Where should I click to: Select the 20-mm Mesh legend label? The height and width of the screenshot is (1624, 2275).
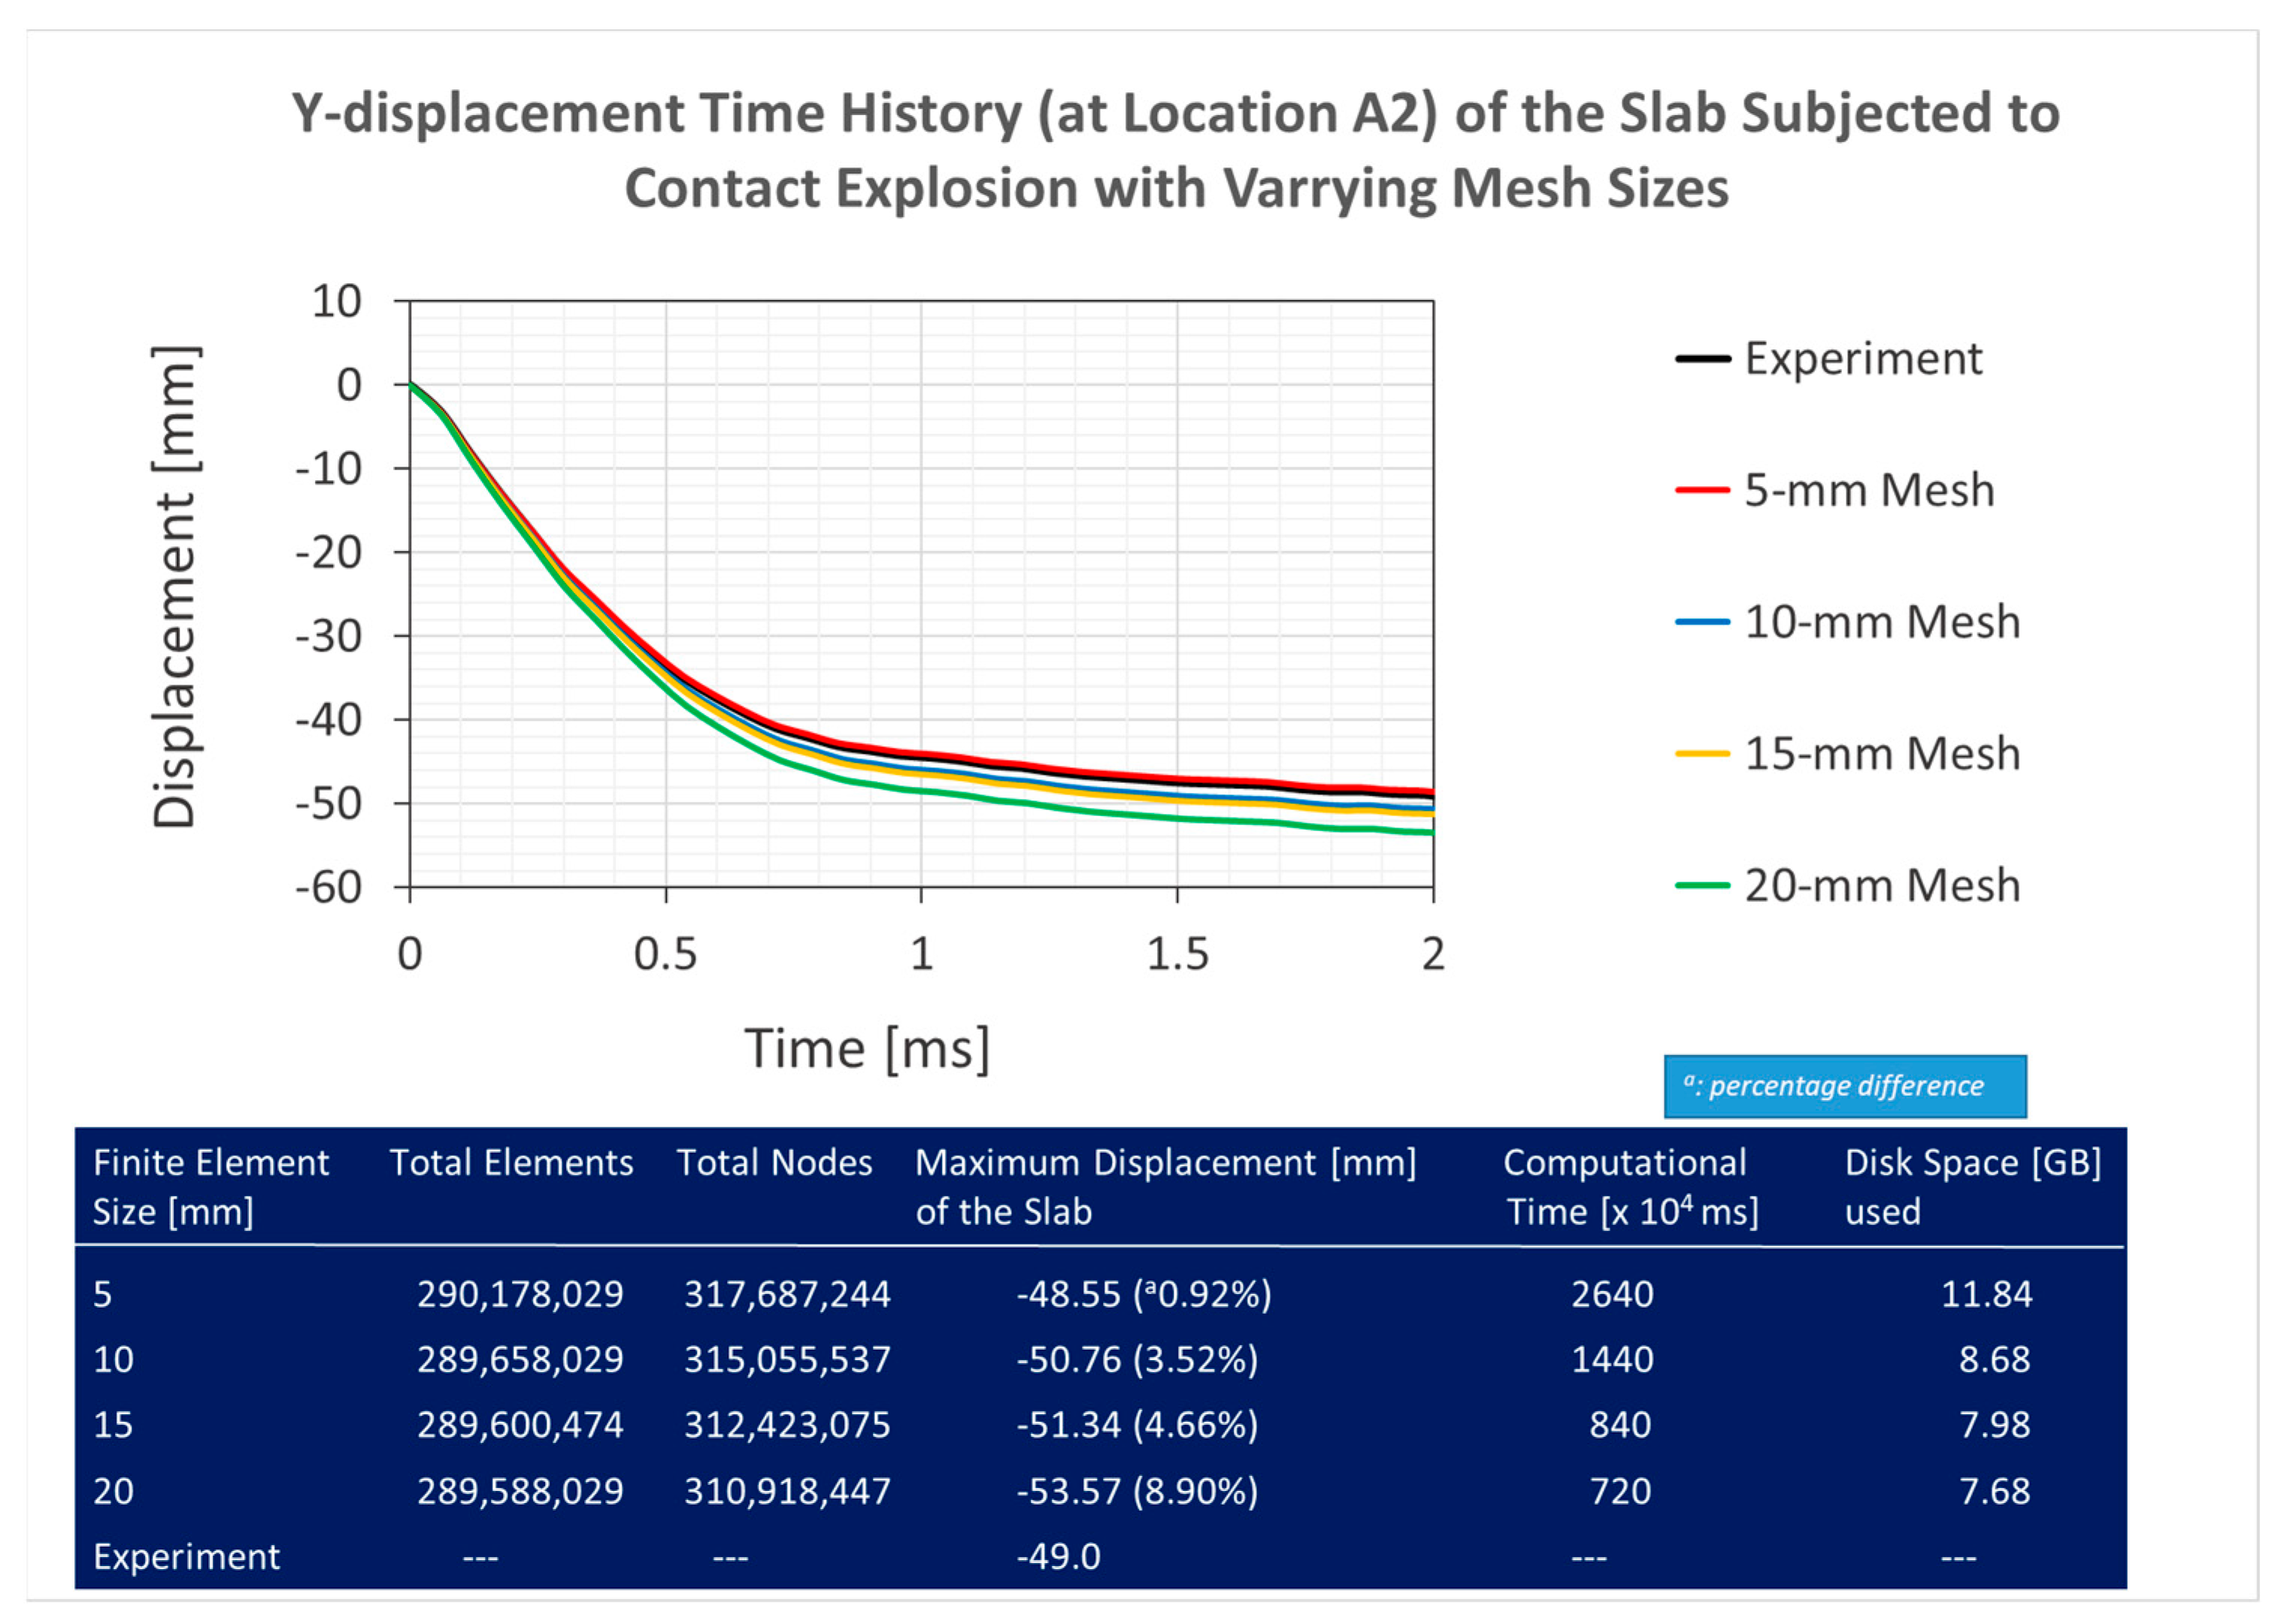pos(1881,885)
